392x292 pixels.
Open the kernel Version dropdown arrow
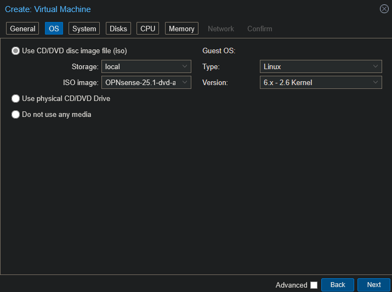[x=376, y=83]
